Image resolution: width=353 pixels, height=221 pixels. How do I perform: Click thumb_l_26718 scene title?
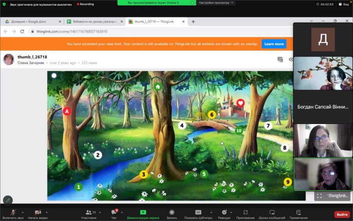pos(32,57)
